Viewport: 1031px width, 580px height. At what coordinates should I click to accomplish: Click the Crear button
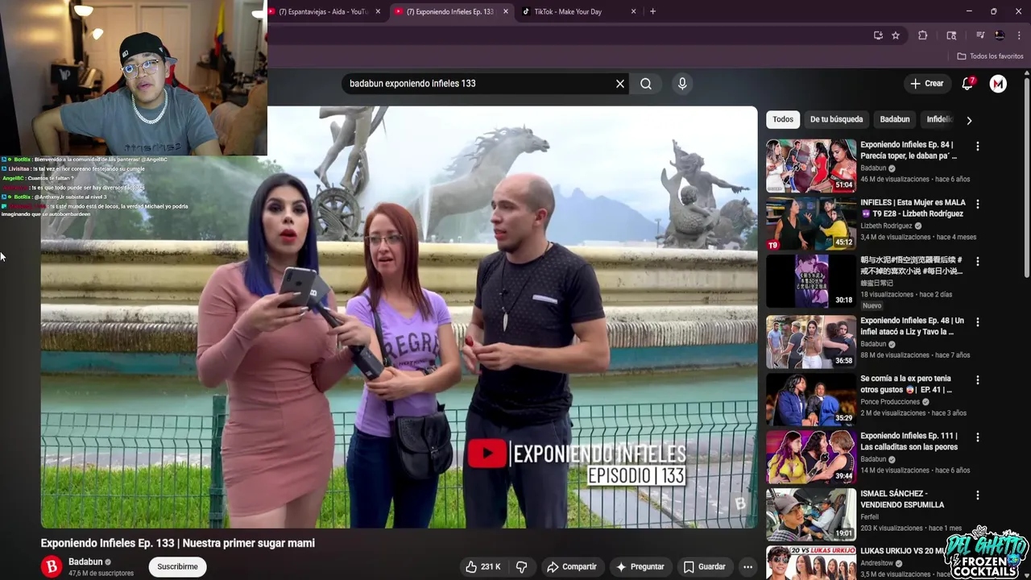click(x=926, y=84)
